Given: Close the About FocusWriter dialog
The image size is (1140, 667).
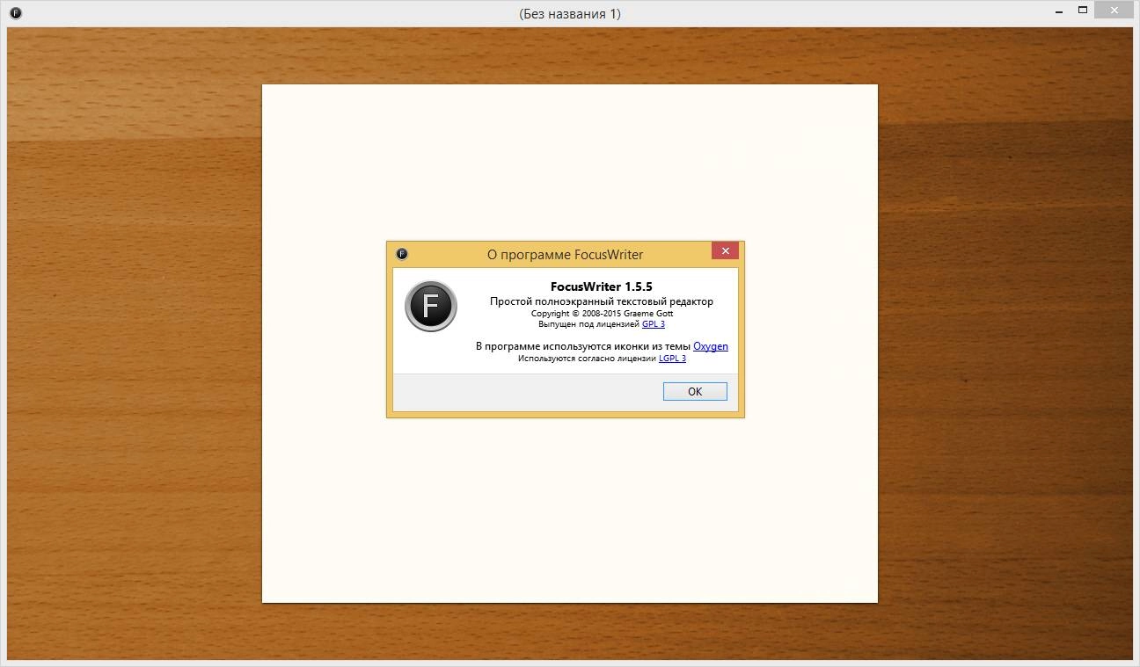Looking at the screenshot, I should [x=725, y=251].
